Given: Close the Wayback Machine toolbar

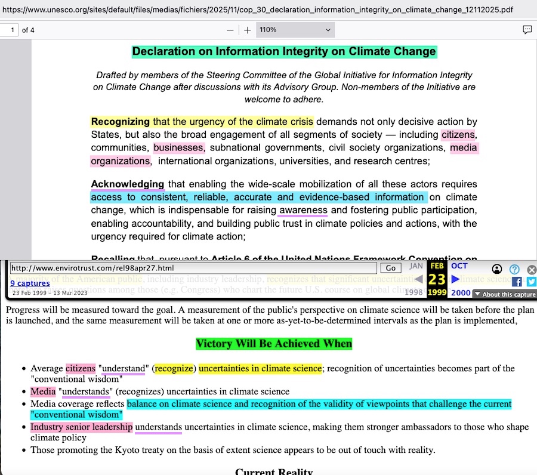Looking at the screenshot, I should tap(531, 270).
